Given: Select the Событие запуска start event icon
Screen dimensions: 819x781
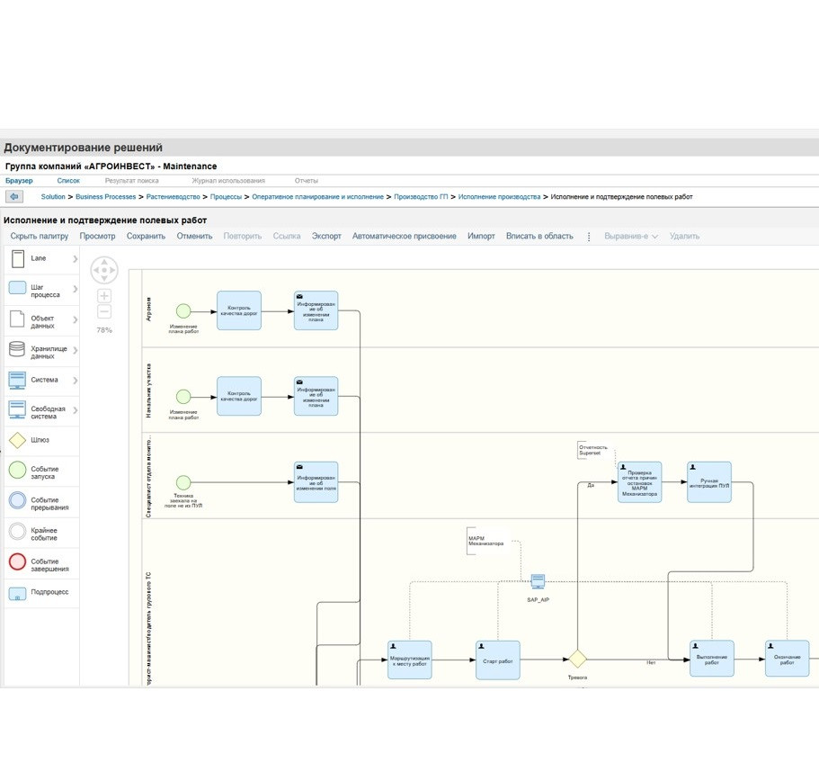Looking at the screenshot, I should [17, 470].
